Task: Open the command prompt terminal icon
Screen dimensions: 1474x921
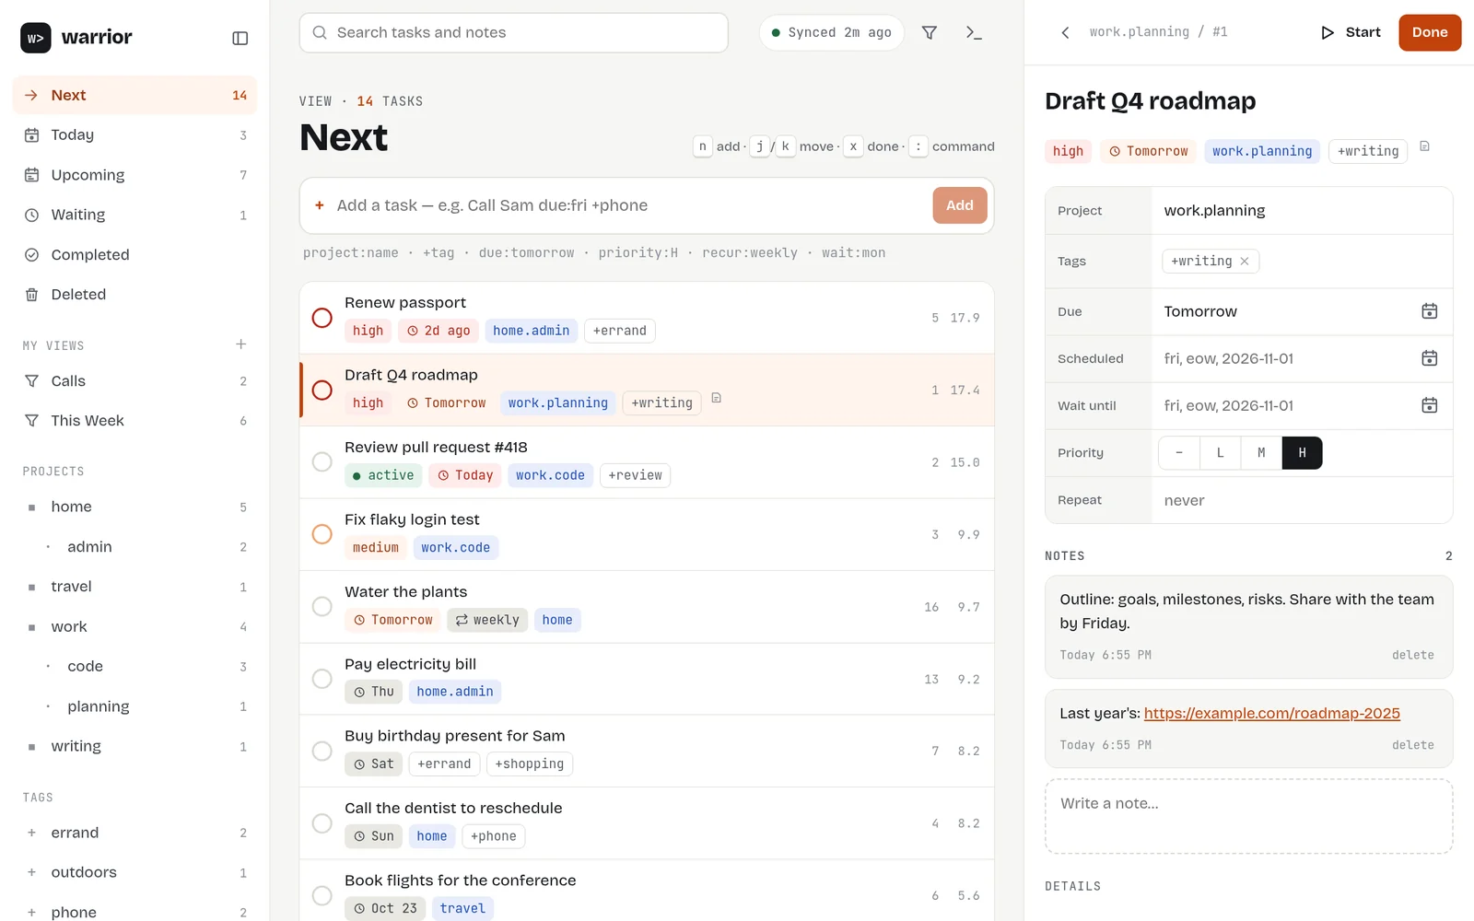Action: coord(974,32)
